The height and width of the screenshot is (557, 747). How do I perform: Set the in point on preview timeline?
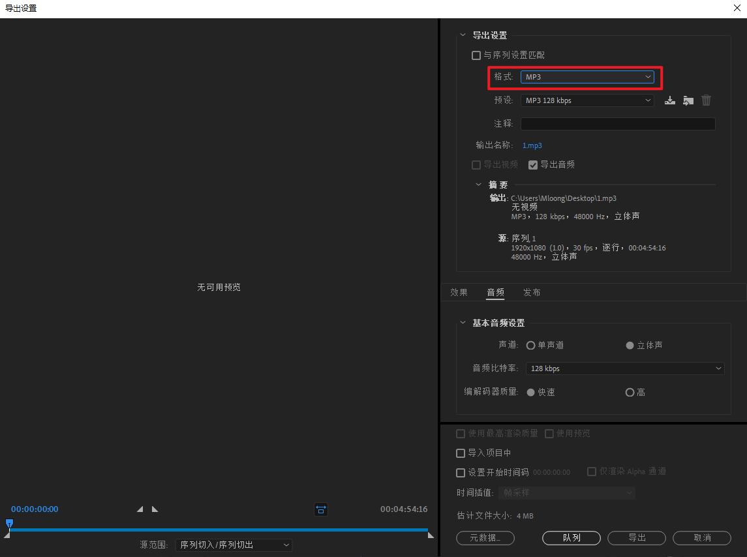click(139, 509)
